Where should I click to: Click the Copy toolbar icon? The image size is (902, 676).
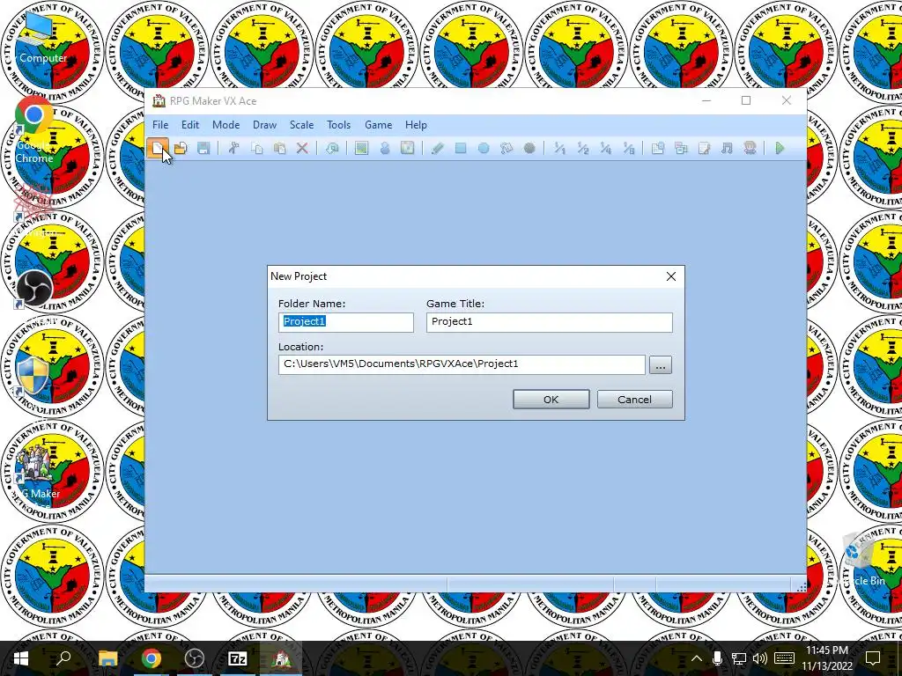(256, 148)
